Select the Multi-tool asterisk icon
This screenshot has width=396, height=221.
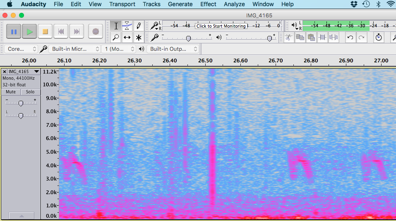139,38
